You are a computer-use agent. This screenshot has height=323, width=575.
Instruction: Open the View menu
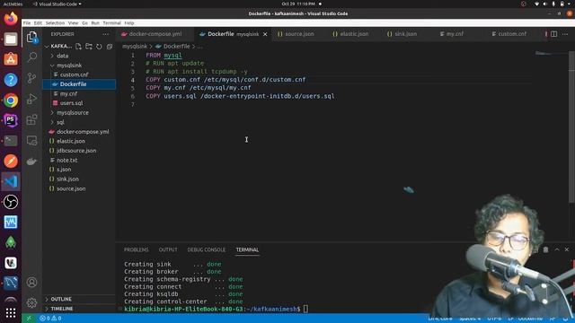[x=74, y=22]
